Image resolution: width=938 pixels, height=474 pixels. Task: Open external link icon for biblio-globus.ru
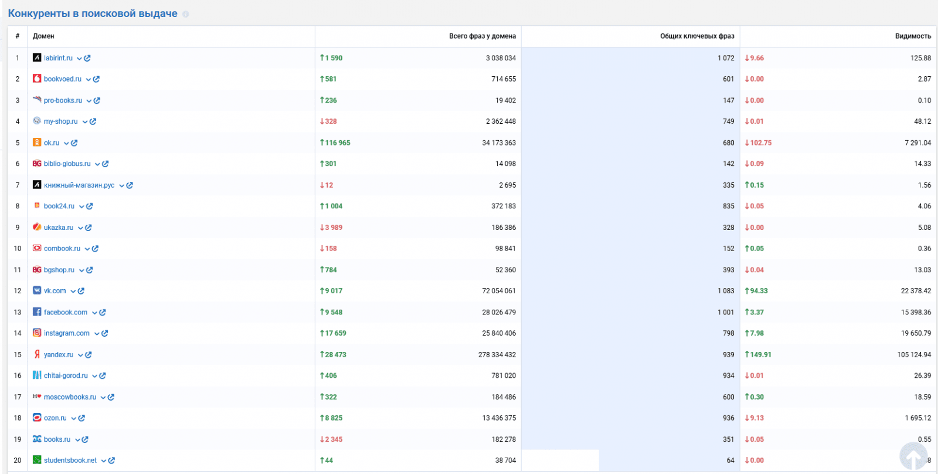click(x=105, y=164)
